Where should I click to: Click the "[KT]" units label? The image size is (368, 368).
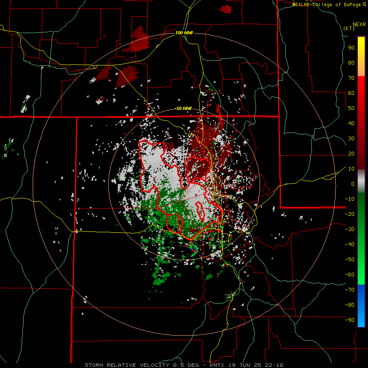pyautogui.click(x=349, y=28)
